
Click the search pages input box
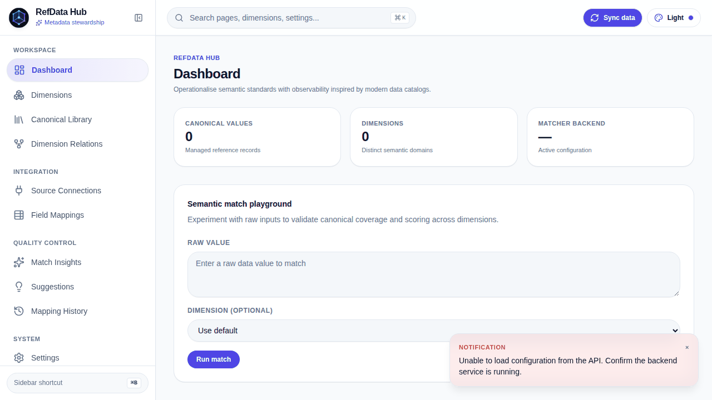point(291,18)
